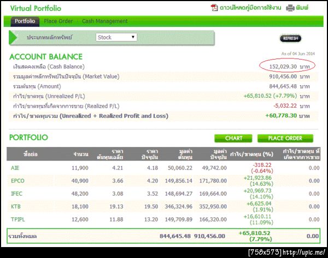Click the green PLACE ORDER button
The height and width of the screenshot is (258, 328).
coord(285,138)
